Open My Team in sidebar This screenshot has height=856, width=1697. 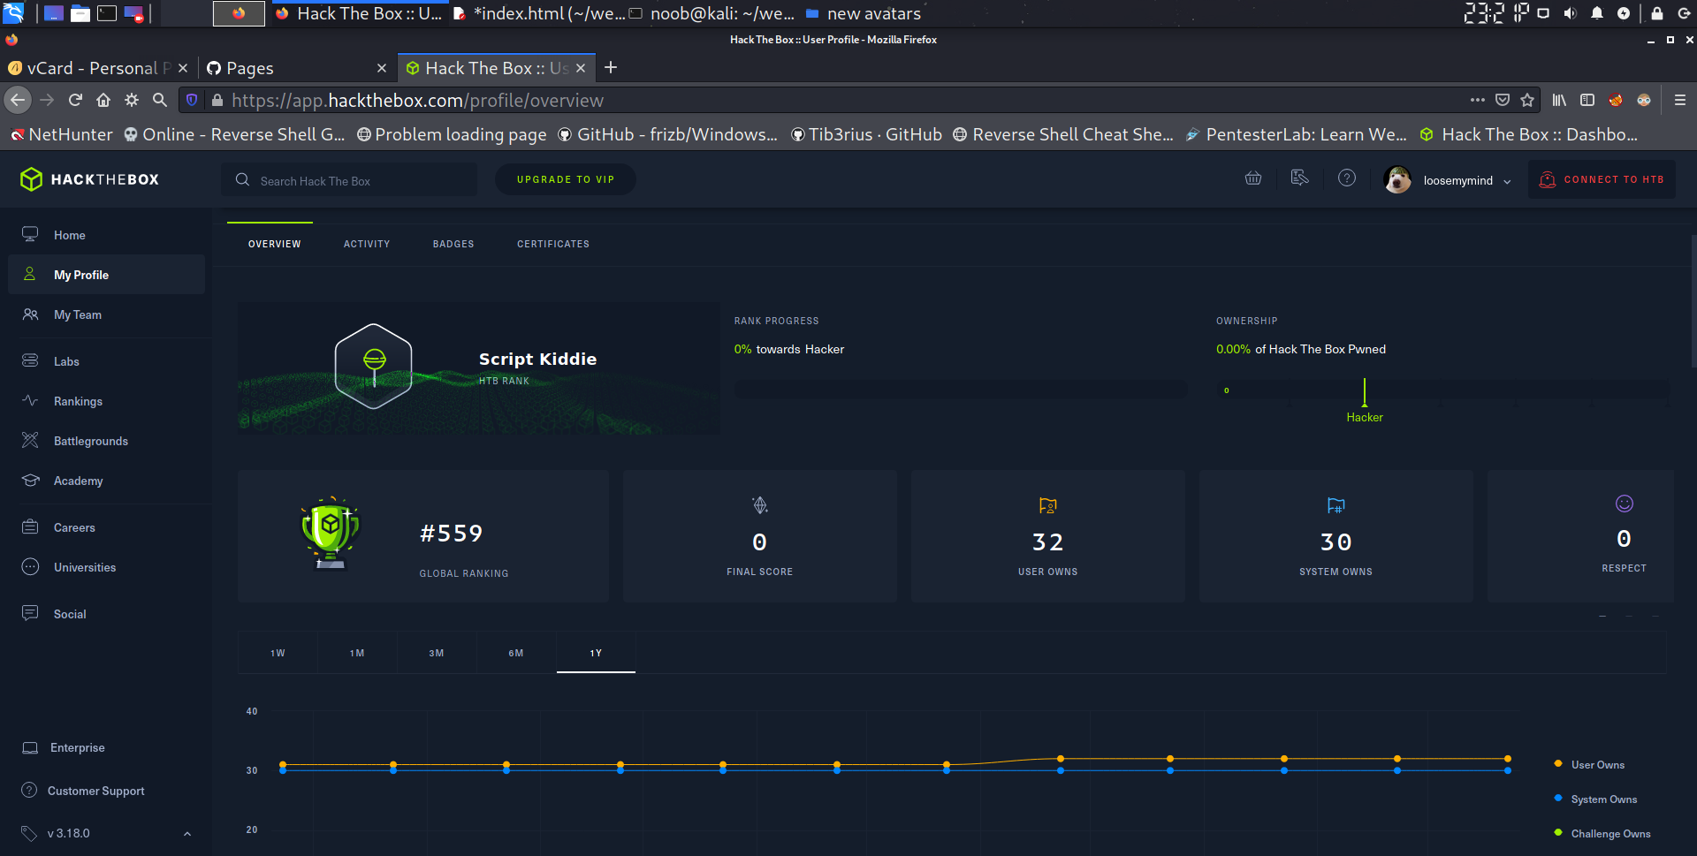pyautogui.click(x=106, y=314)
